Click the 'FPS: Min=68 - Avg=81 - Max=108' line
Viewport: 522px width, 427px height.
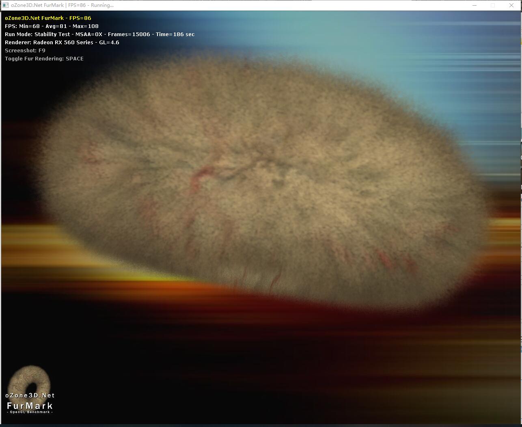[x=52, y=26]
